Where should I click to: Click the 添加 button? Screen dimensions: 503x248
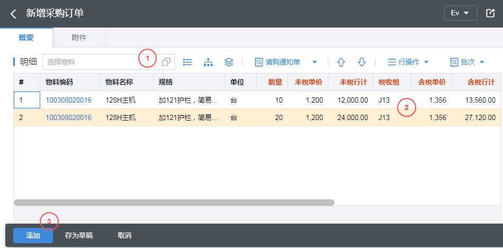pos(33,235)
